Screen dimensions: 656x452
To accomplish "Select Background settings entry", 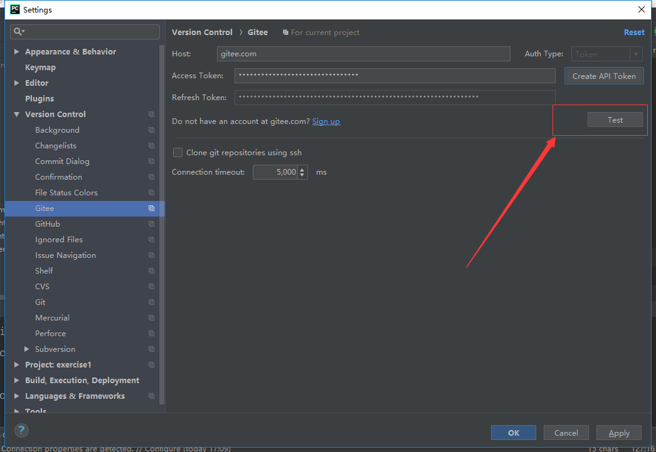I will click(57, 130).
